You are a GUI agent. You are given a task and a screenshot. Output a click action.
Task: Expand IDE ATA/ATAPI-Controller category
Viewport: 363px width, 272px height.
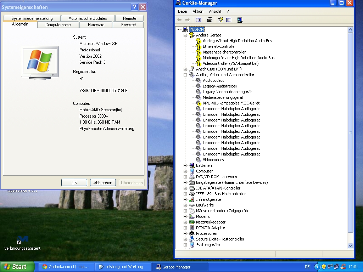click(185, 188)
